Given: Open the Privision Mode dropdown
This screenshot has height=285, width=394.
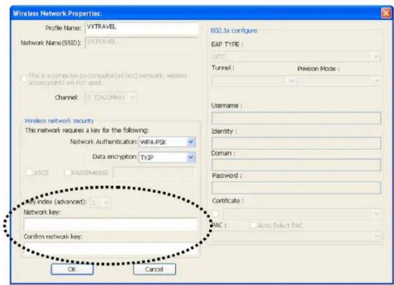Looking at the screenshot, I should 339,81.
